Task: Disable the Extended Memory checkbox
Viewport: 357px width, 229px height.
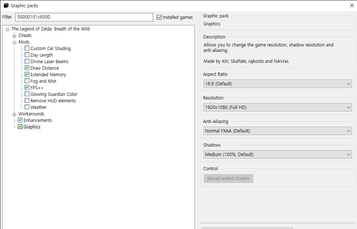Action: [x=27, y=74]
